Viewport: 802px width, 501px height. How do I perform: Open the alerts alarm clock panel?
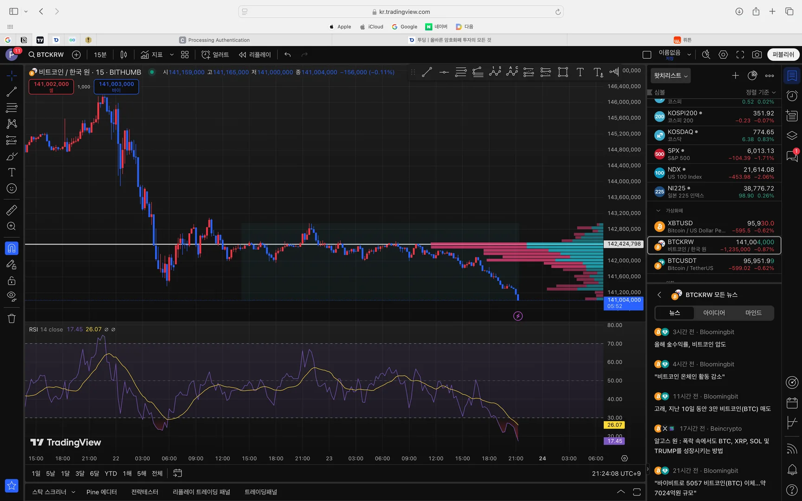pos(792,96)
